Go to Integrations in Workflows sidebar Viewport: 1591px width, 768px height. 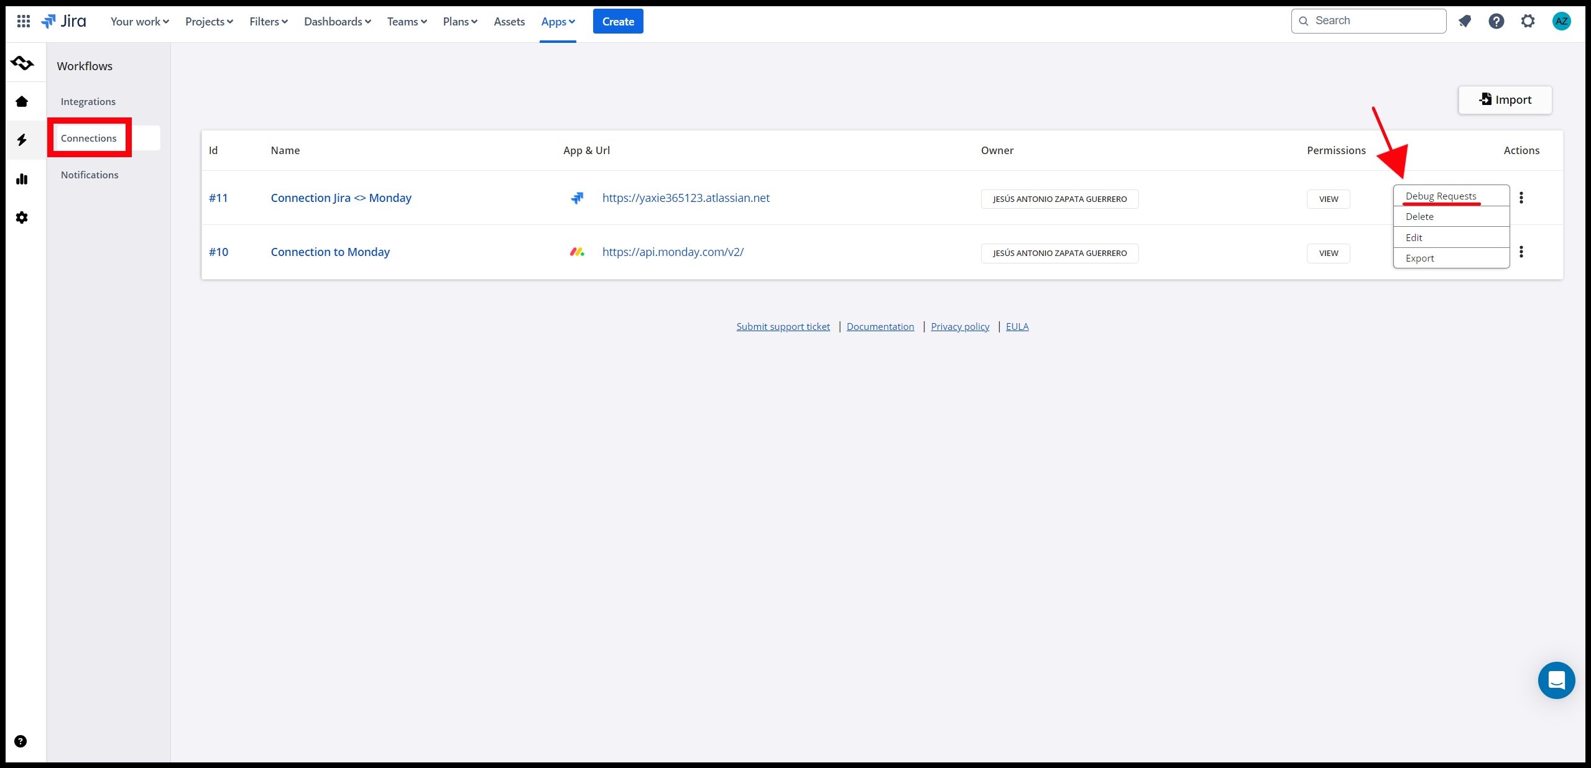(88, 101)
